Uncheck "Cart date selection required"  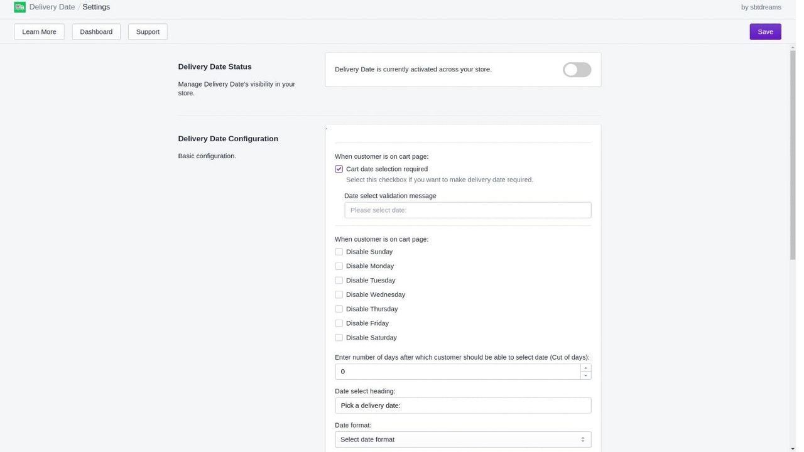click(x=339, y=169)
